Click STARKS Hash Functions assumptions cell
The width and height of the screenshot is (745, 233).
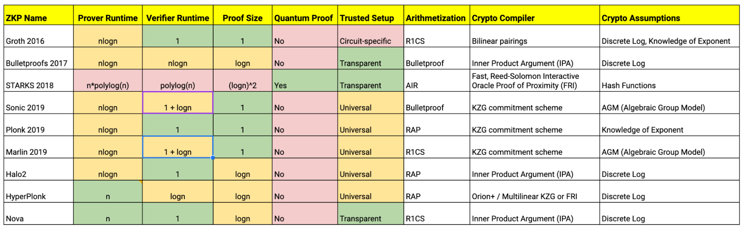[x=669, y=80]
